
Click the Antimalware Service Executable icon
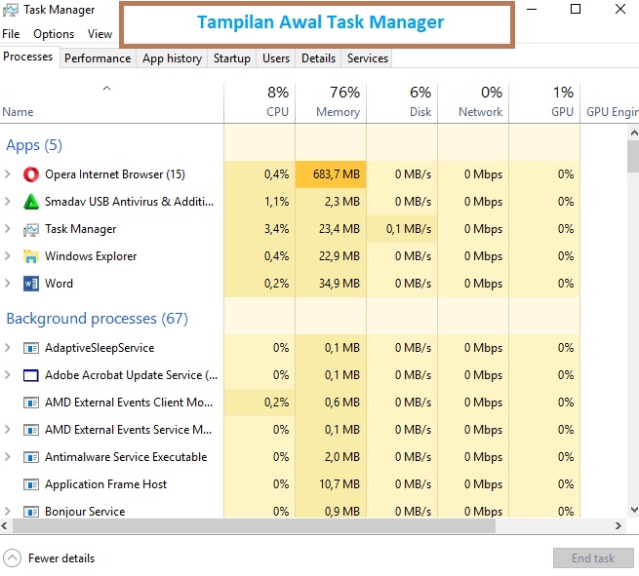(31, 457)
